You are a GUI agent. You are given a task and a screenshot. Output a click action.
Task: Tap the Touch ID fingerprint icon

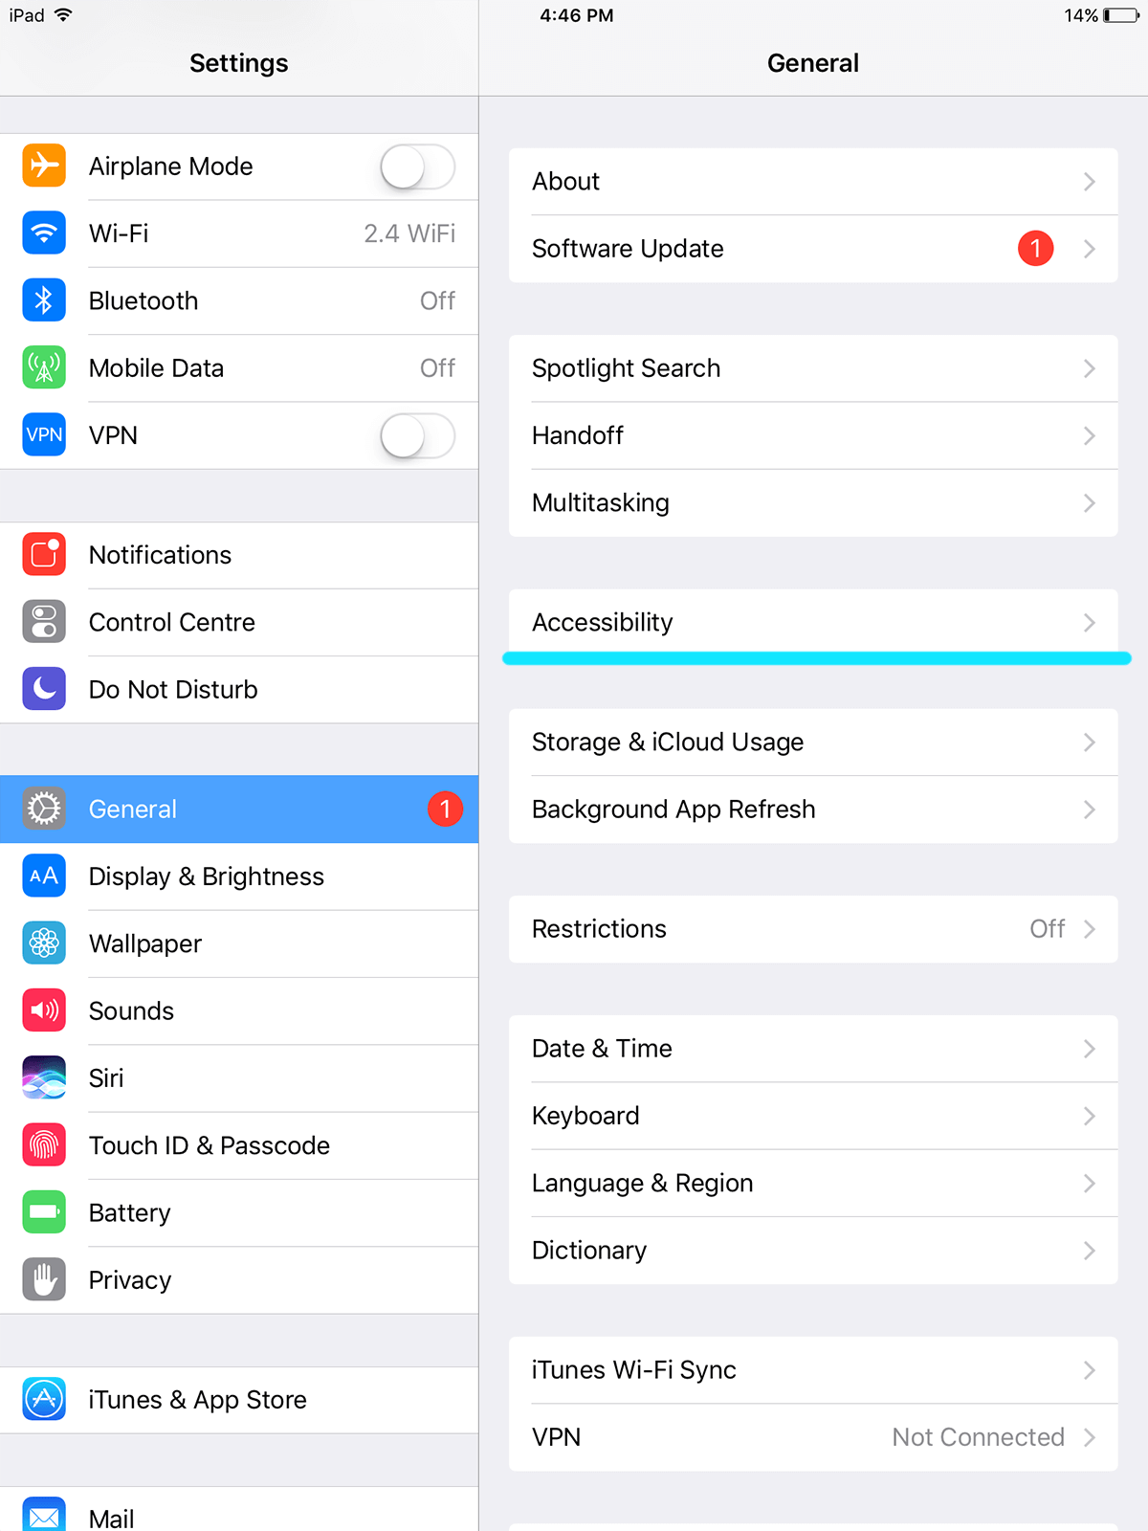click(44, 1145)
